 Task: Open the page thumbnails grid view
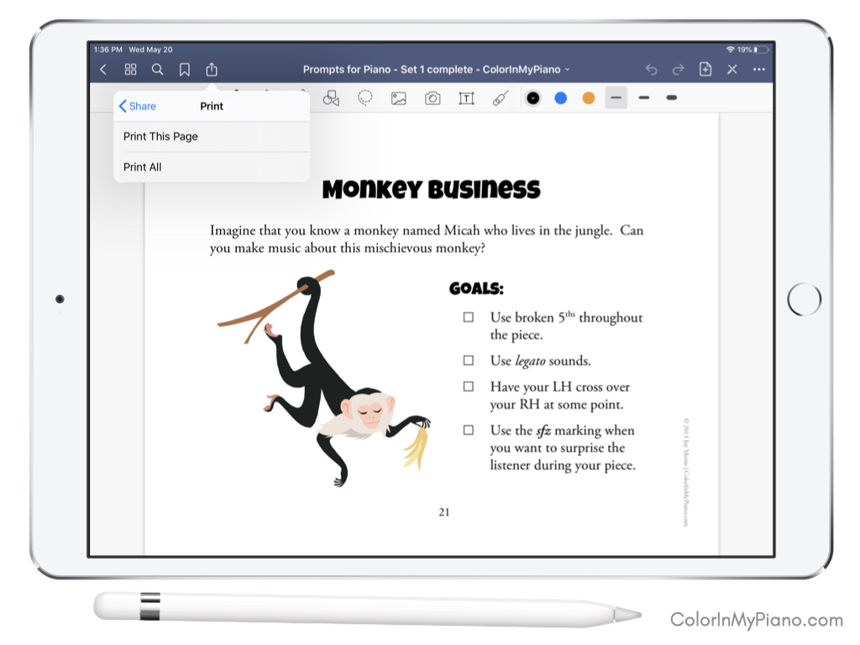point(130,70)
